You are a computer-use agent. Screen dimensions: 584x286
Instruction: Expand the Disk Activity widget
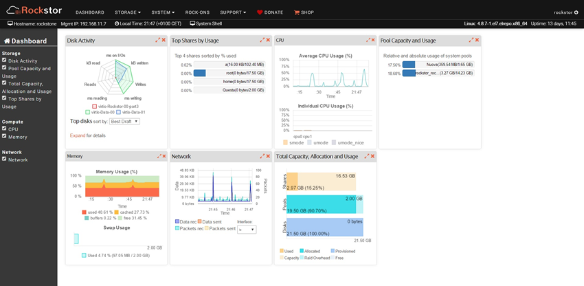[158, 41]
